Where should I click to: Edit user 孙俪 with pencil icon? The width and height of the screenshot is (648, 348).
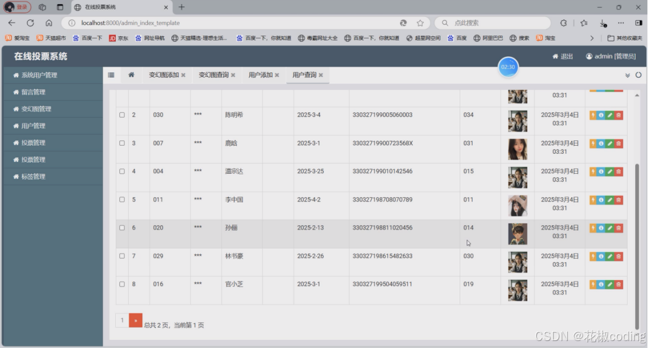coord(610,228)
